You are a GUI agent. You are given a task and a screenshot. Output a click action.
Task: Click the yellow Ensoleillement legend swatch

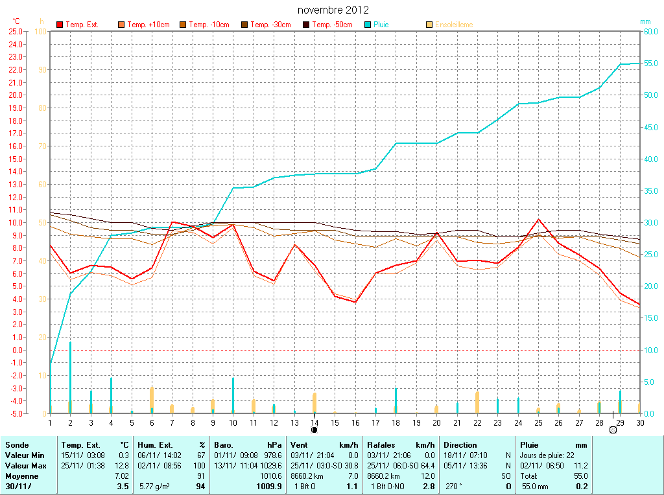[x=429, y=25]
